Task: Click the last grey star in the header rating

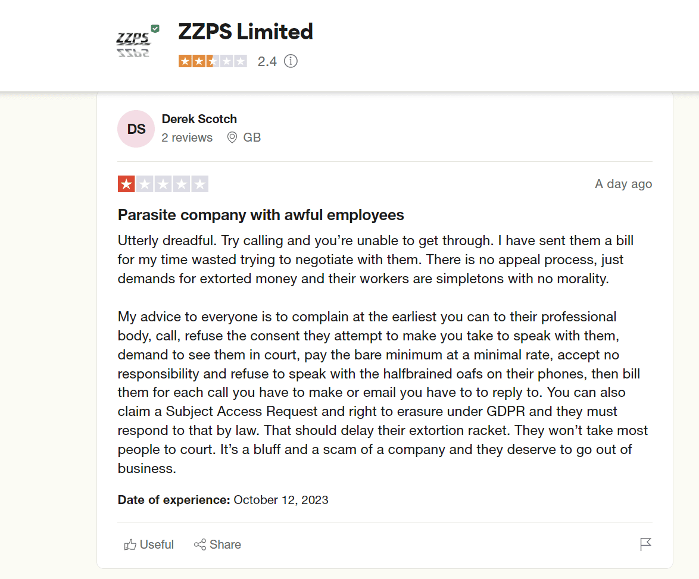Action: 241,61
